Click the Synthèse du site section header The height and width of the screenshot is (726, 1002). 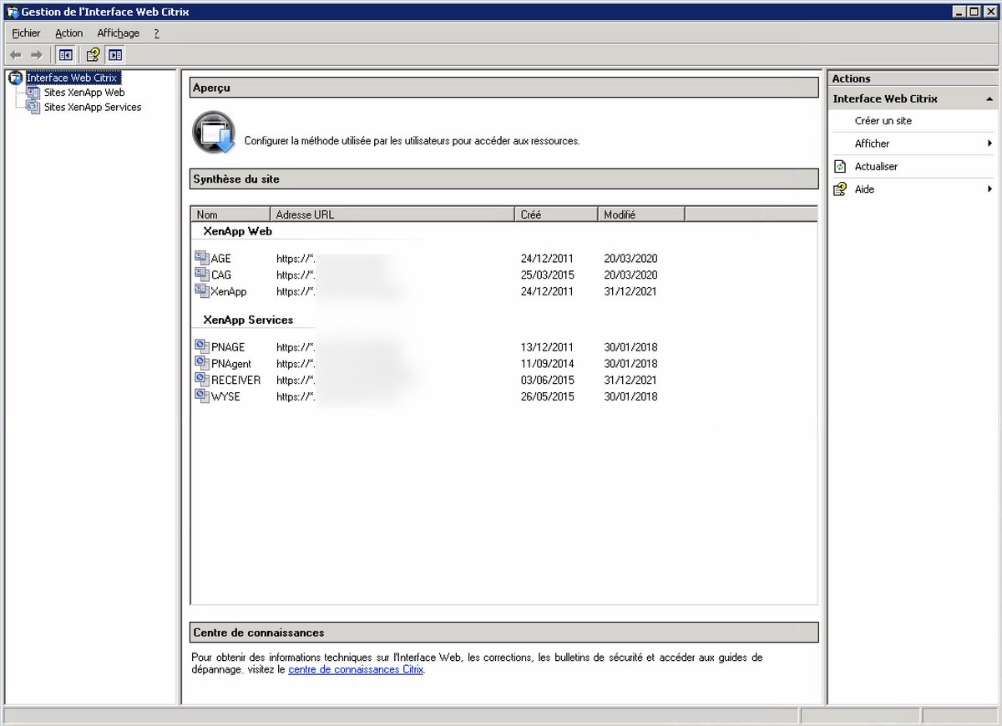(504, 179)
